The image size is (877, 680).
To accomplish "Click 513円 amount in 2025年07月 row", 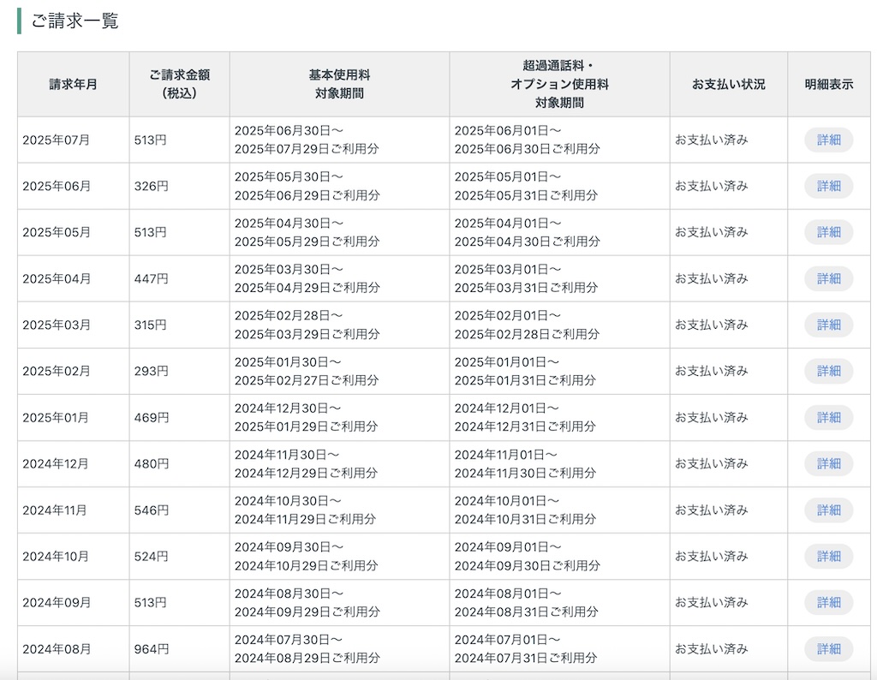I will click(x=151, y=140).
